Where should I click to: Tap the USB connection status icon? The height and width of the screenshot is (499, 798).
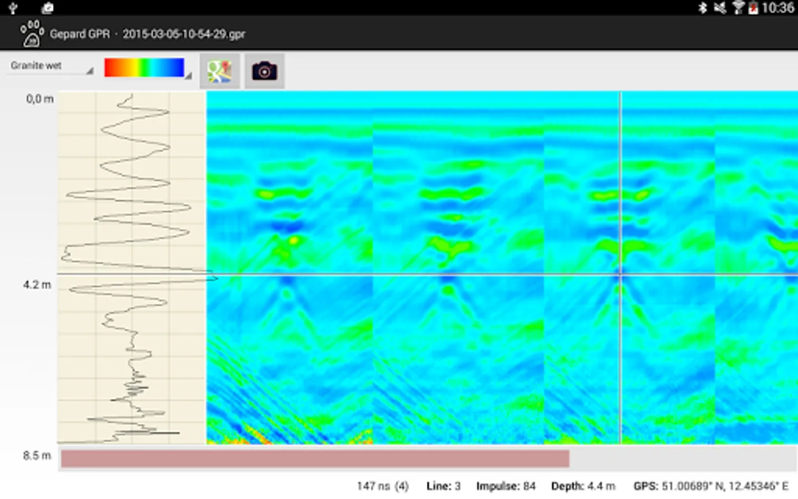[x=13, y=8]
